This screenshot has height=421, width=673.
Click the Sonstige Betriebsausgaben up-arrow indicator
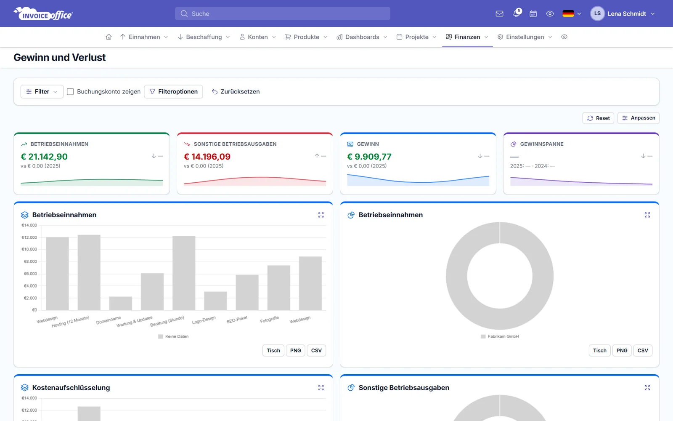[x=317, y=156]
